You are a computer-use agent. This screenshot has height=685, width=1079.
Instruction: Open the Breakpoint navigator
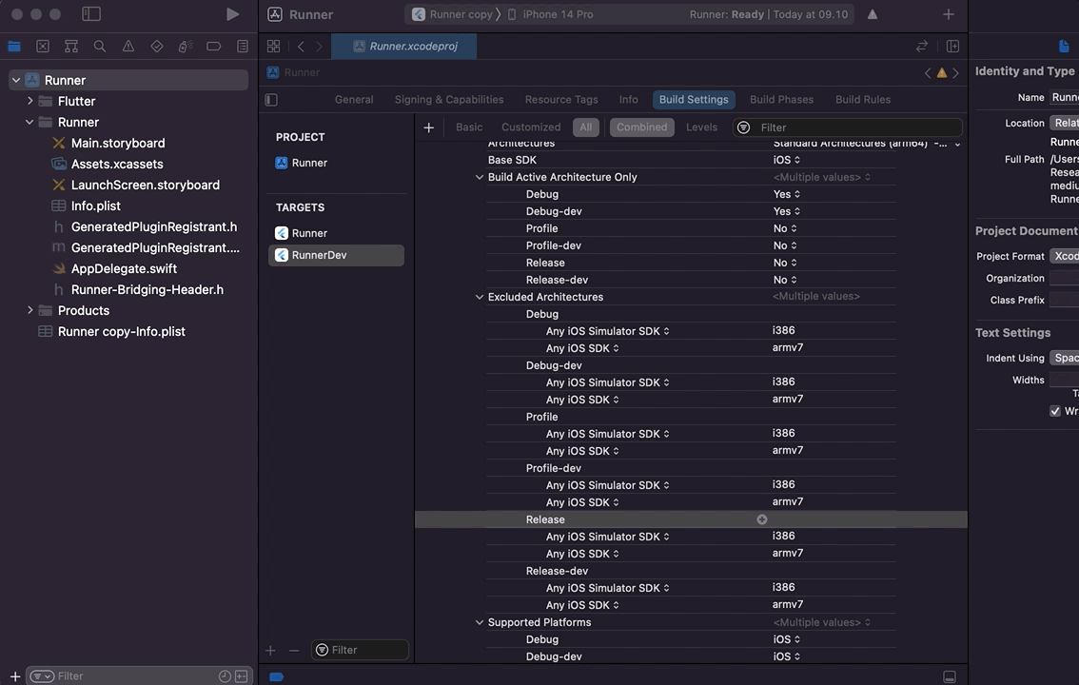214,46
